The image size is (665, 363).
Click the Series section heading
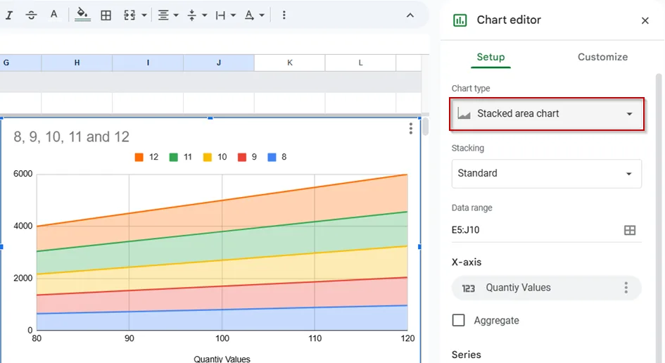click(466, 355)
